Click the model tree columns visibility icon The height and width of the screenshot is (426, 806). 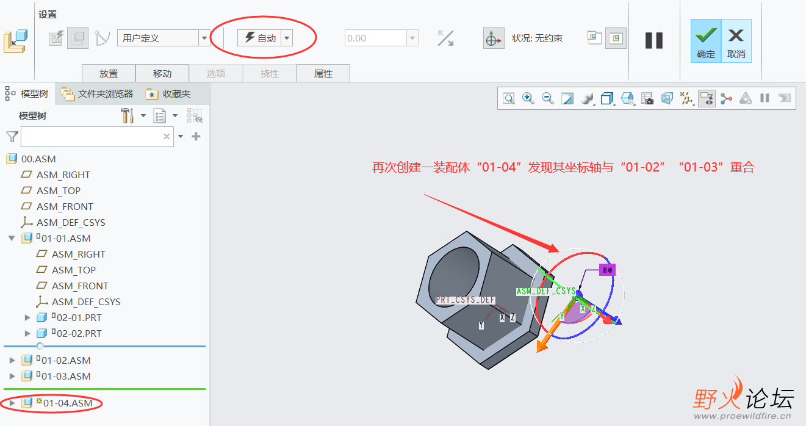[195, 115]
